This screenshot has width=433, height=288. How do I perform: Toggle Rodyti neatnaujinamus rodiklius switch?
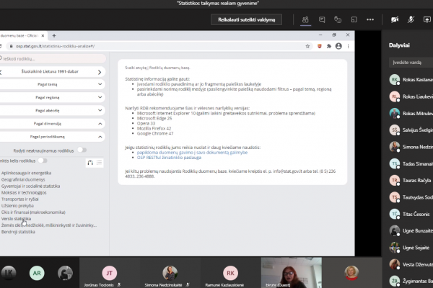tap(82, 150)
